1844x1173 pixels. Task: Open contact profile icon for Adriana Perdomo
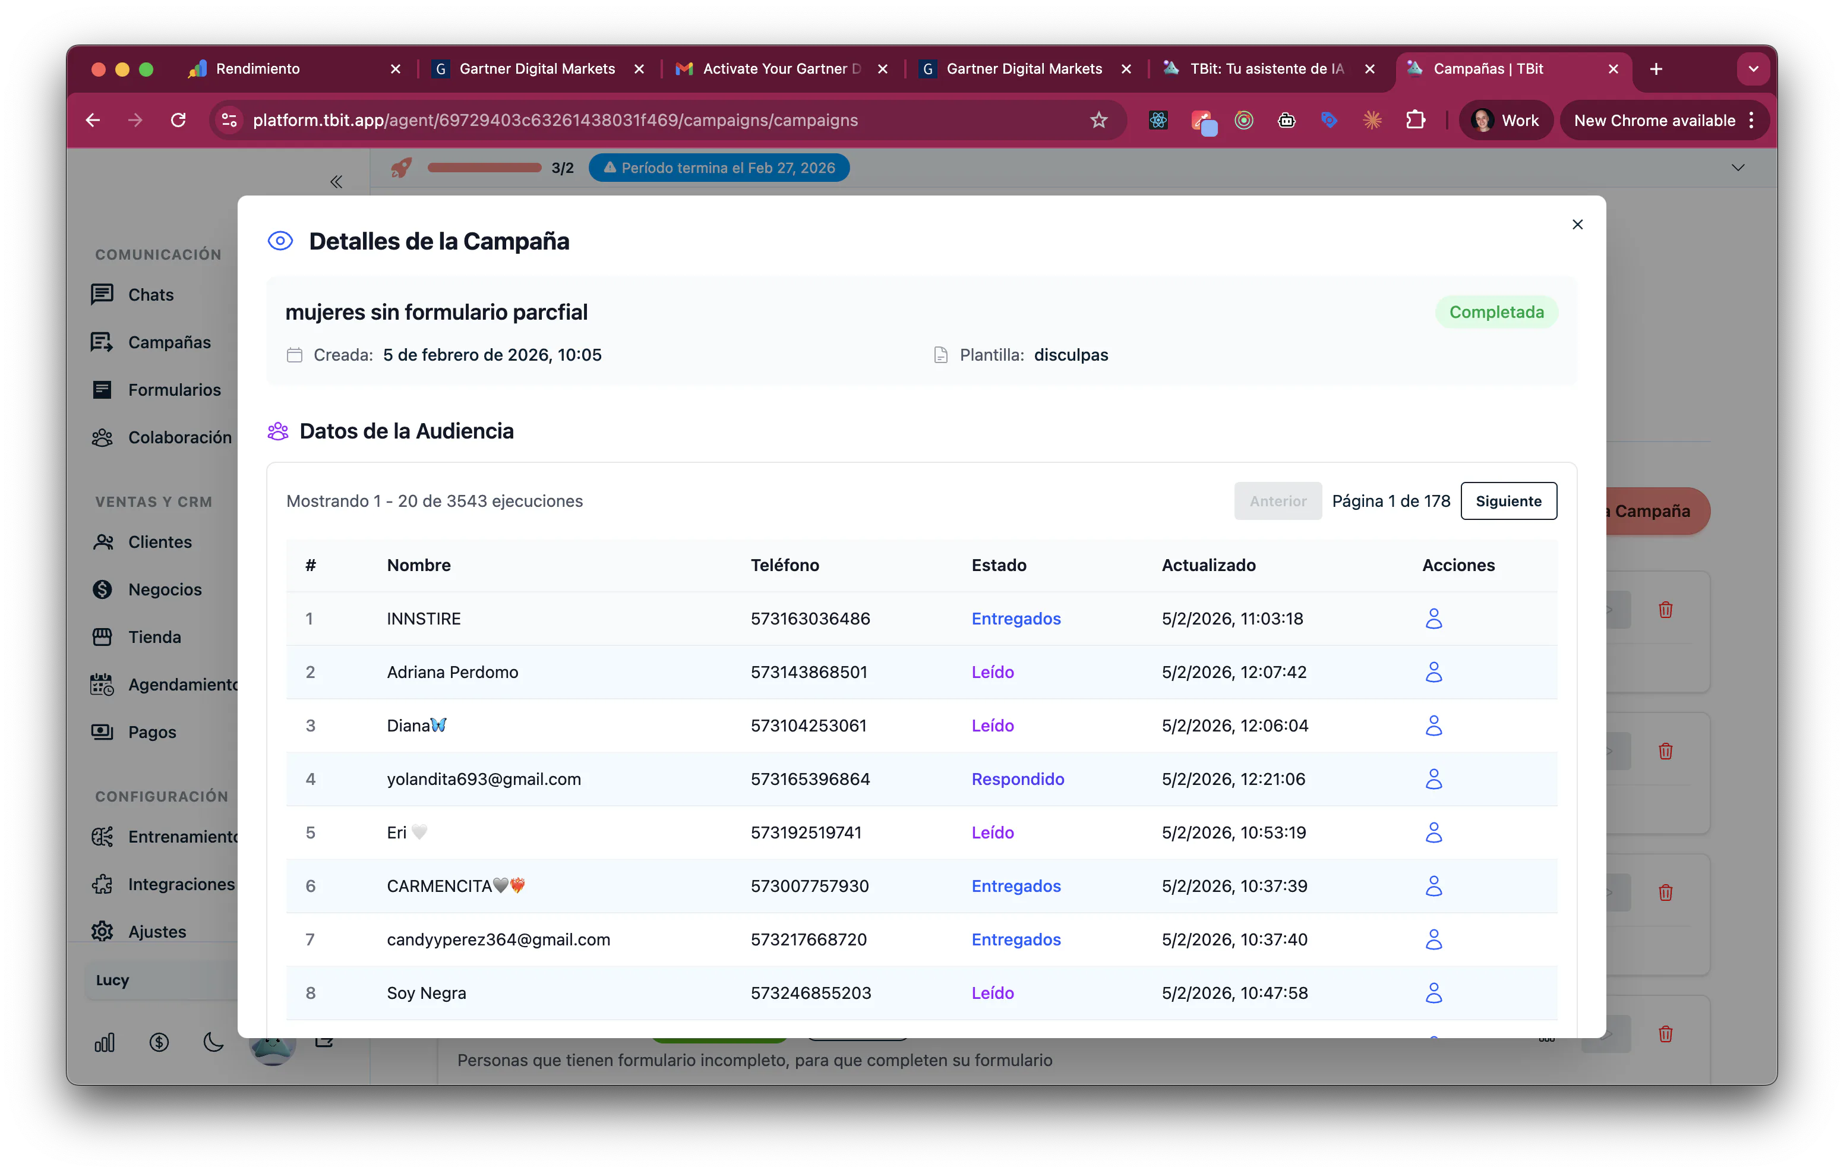point(1433,672)
